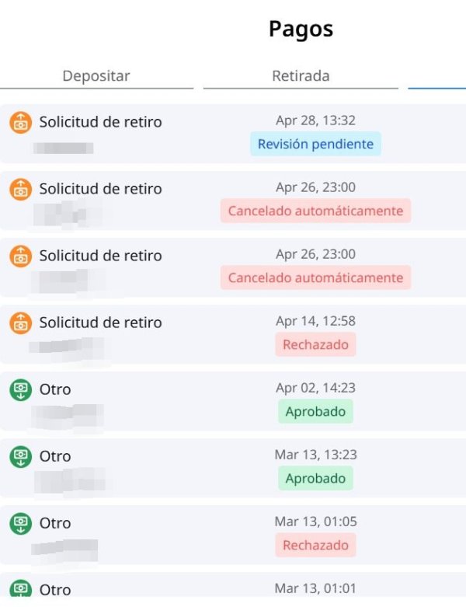466x607 pixels.
Task: Click green deposit icon dated Mar 13, 01:05
Action: (20, 523)
